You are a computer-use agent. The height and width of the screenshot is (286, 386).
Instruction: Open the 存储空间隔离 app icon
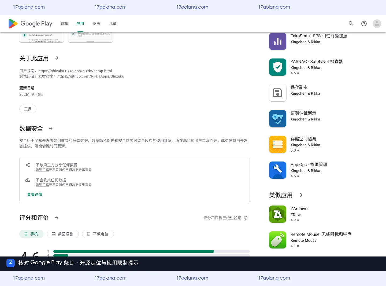[278, 144]
